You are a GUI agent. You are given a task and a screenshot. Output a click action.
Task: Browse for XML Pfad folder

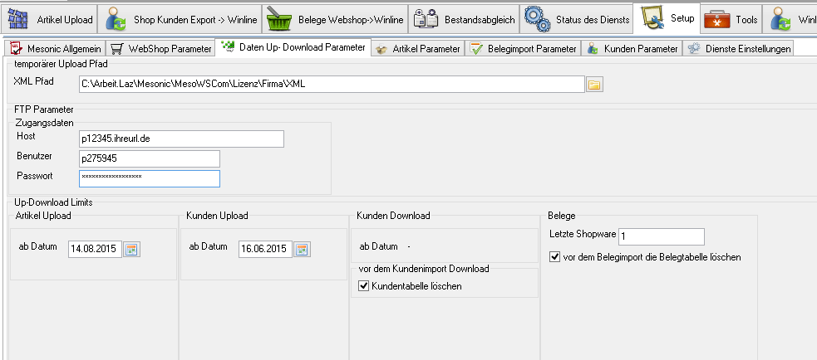[594, 84]
